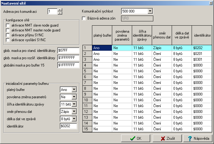Select row header 2 in buffer table
The image size is (214, 144).
[87, 54]
